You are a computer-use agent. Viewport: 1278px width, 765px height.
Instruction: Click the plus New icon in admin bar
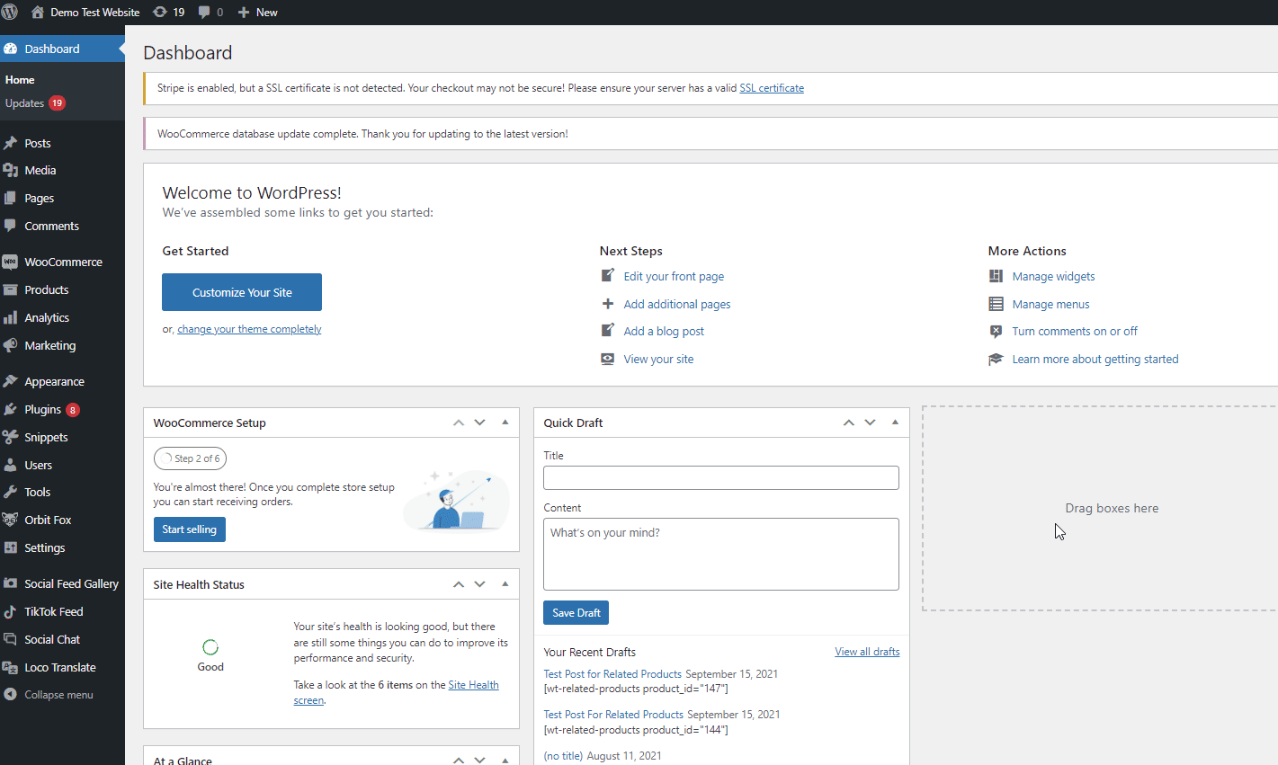click(244, 13)
